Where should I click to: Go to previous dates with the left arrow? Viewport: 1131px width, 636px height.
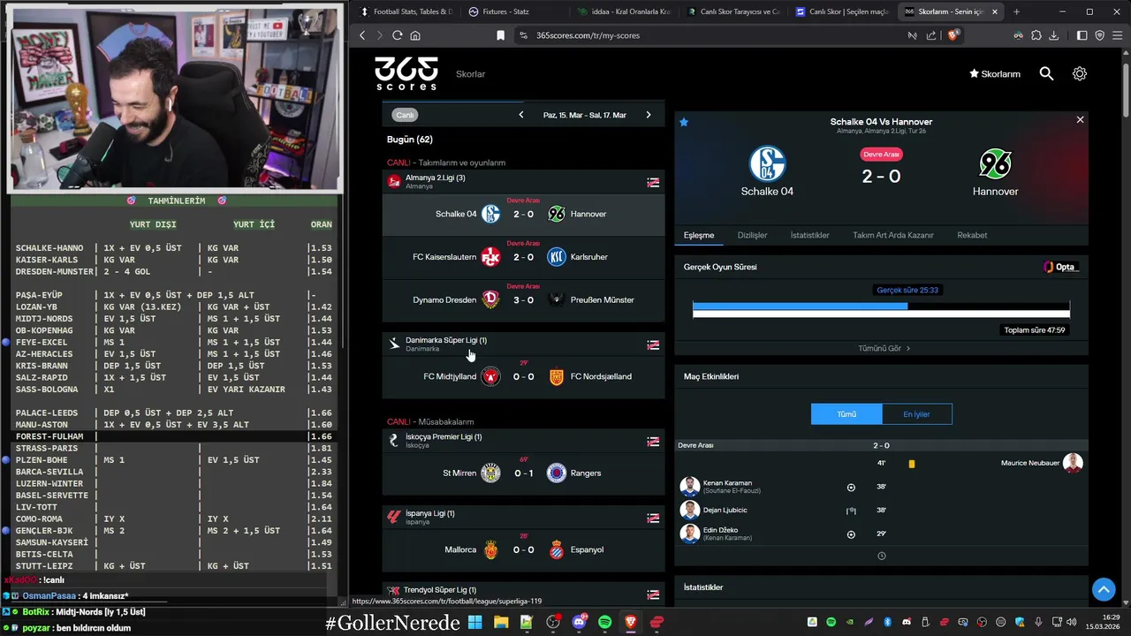pyautogui.click(x=520, y=115)
